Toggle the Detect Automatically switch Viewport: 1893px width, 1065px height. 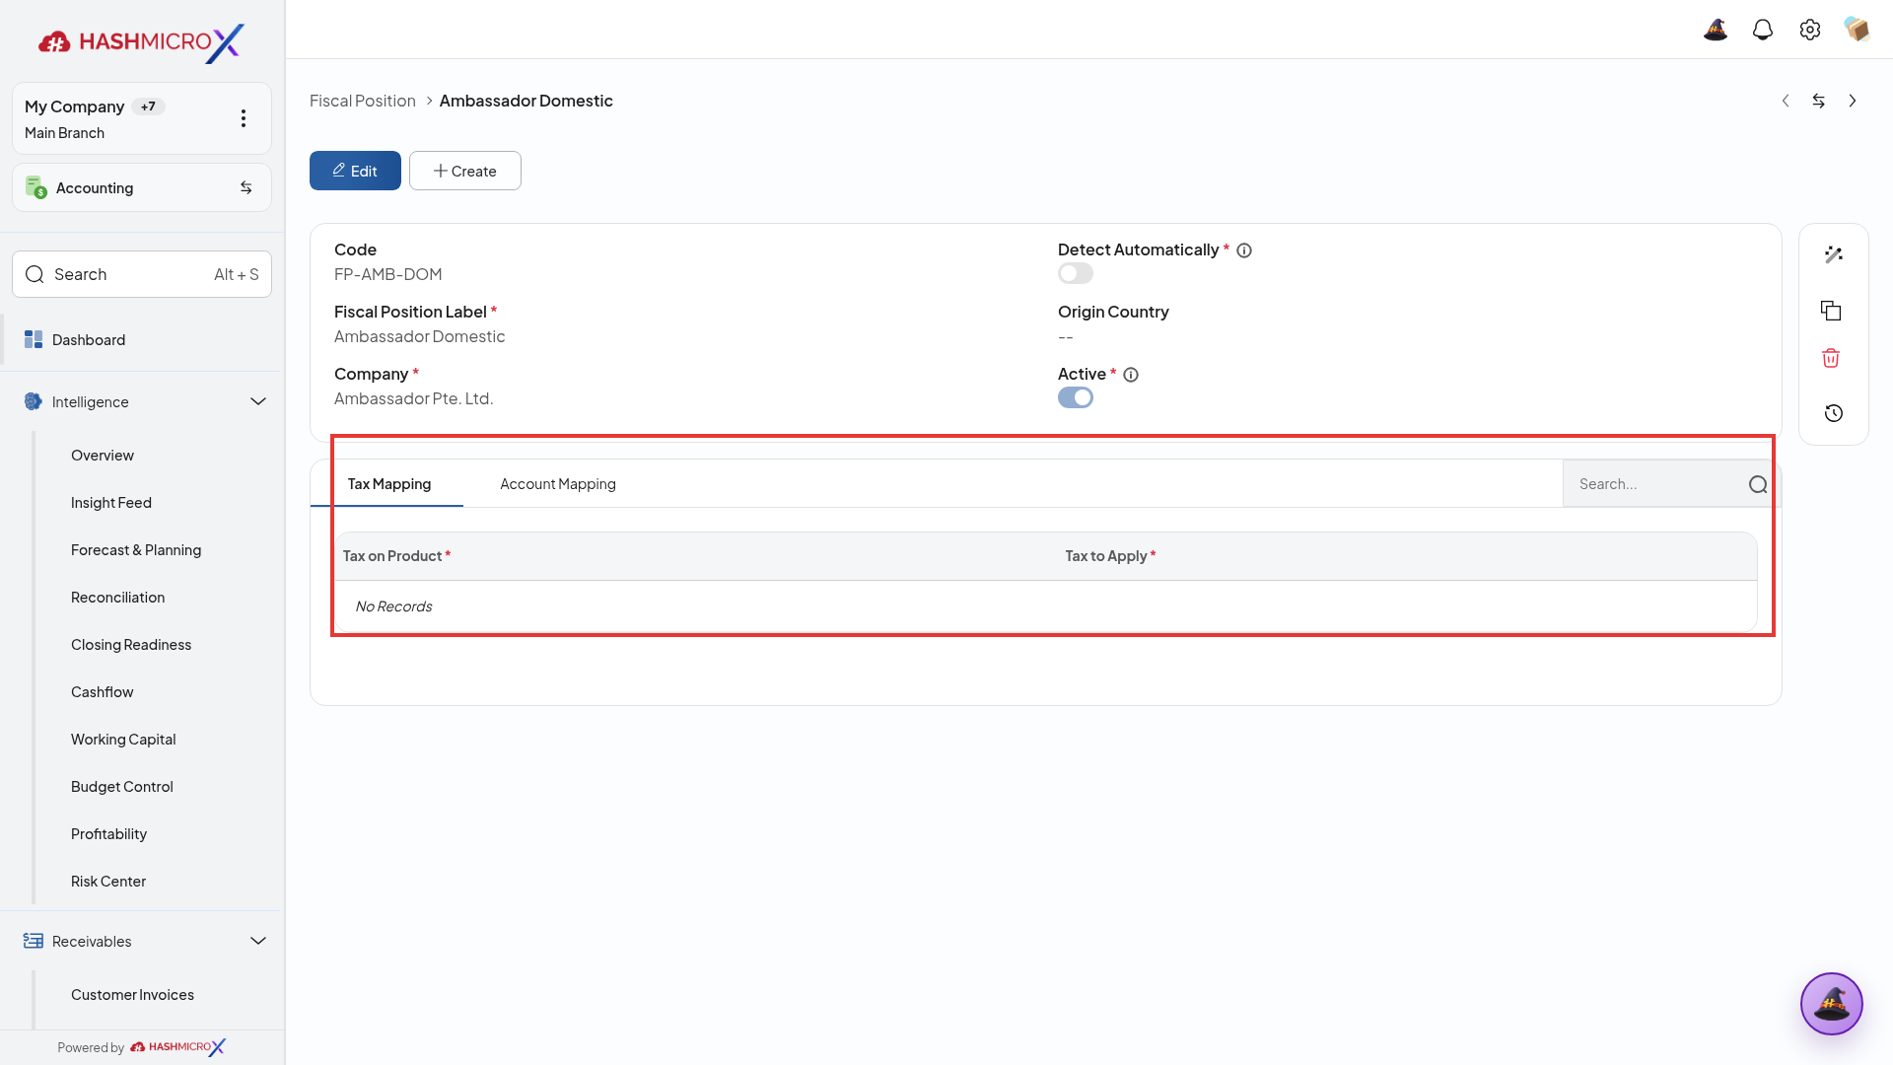(1076, 273)
